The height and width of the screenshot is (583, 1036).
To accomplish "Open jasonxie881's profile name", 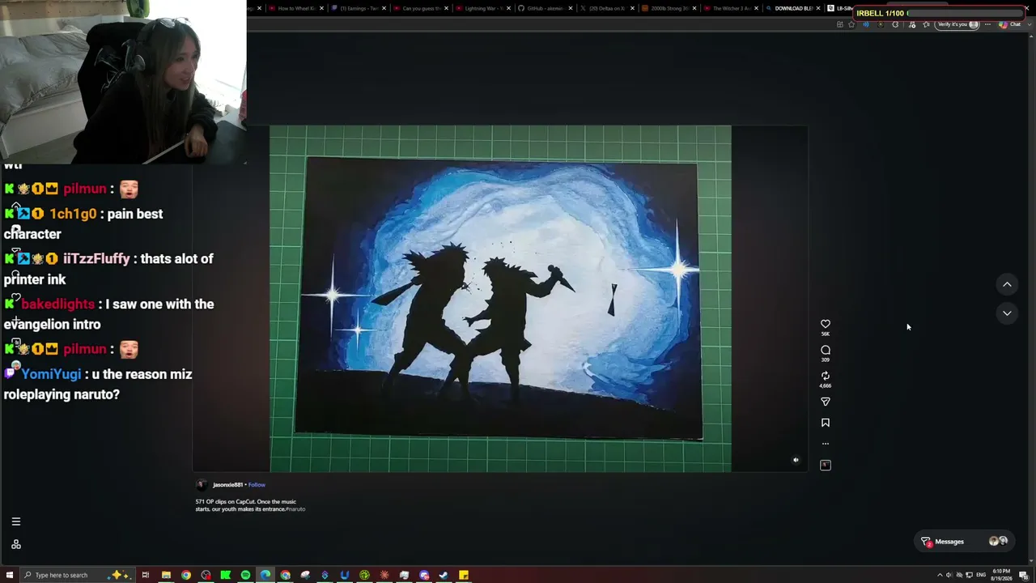I will pos(227,485).
